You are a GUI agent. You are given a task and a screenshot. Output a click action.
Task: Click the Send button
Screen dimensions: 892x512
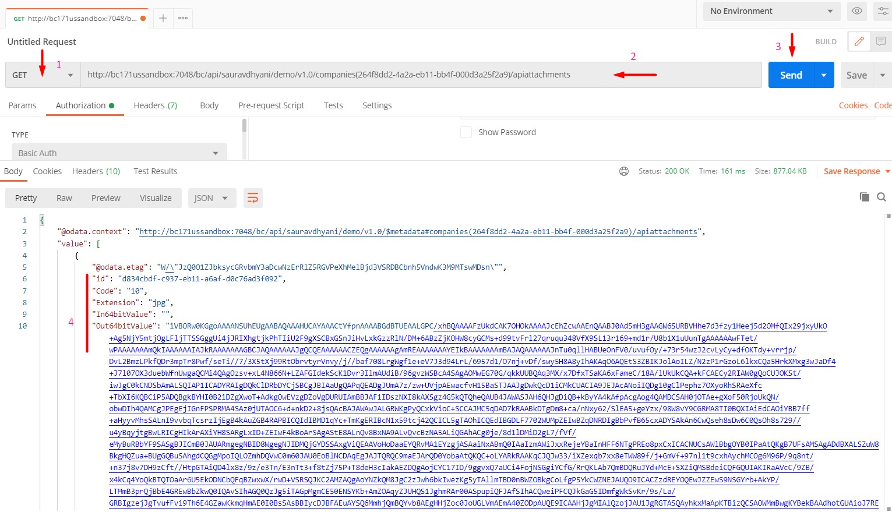(791, 75)
